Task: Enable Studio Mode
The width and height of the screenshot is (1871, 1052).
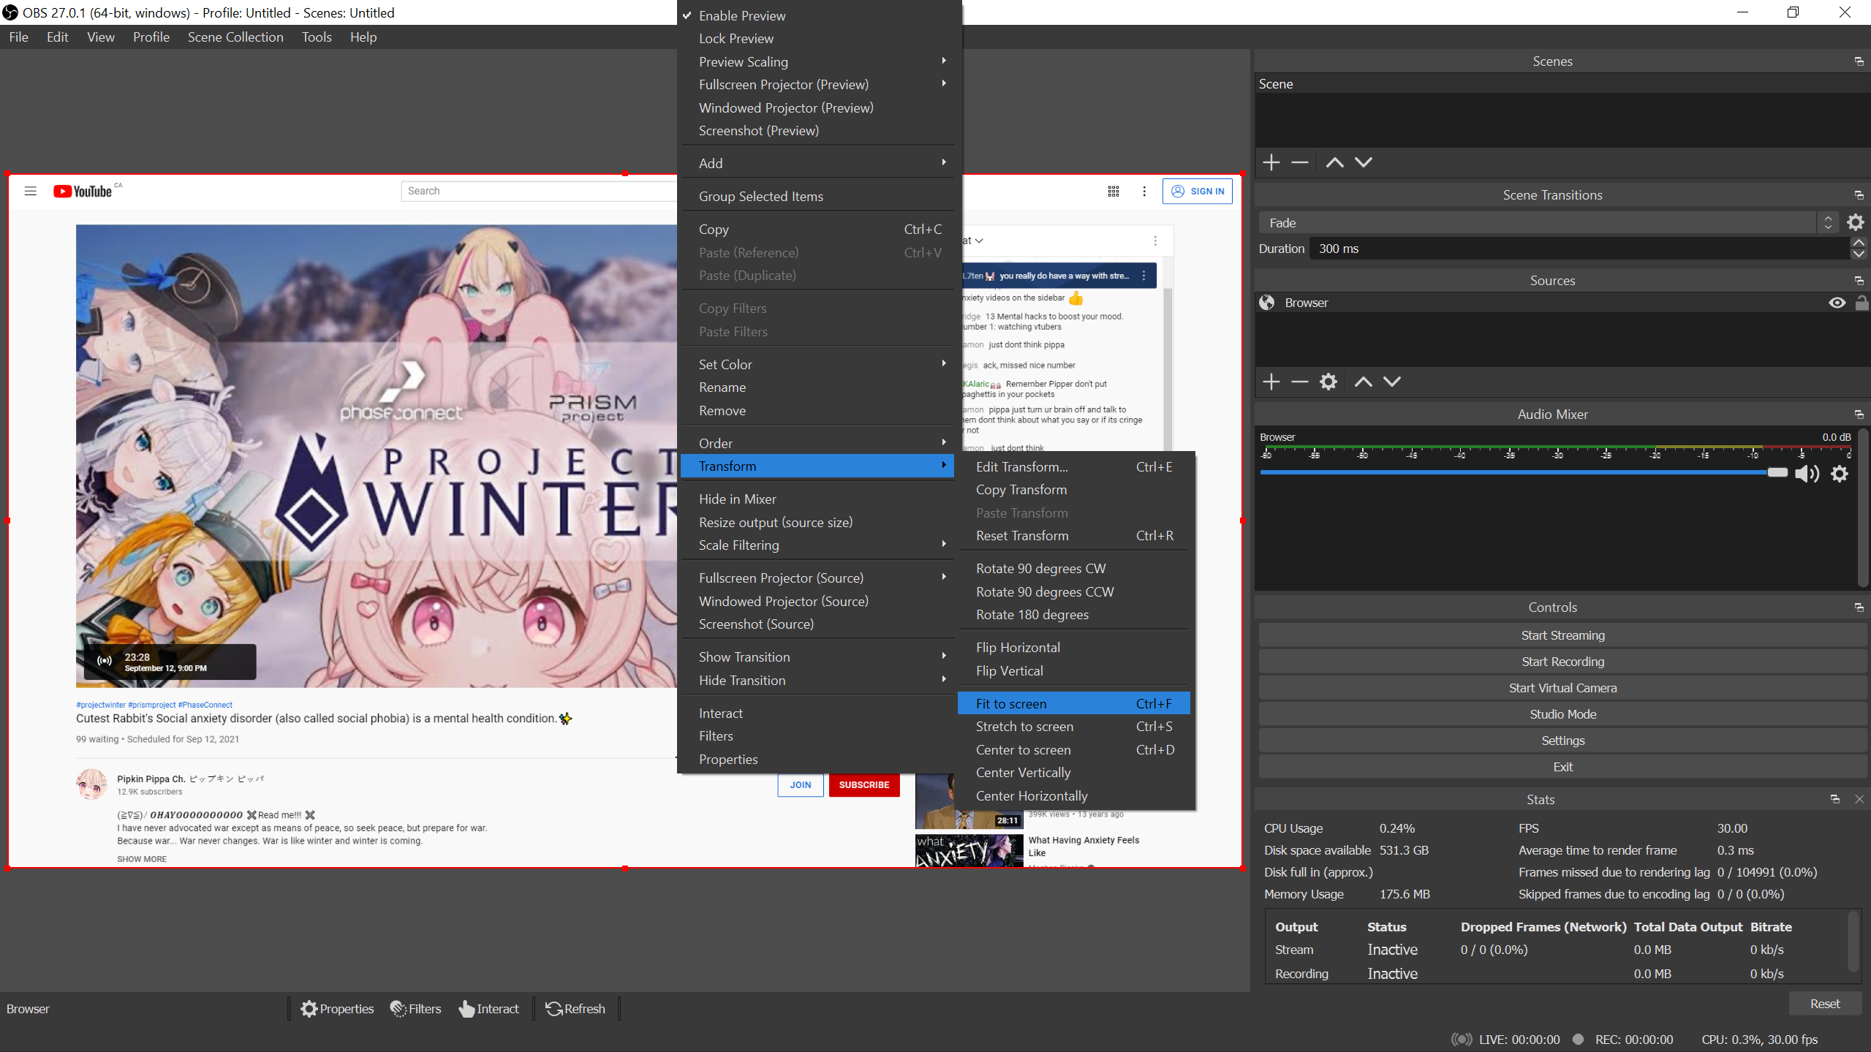Action: coord(1562,714)
